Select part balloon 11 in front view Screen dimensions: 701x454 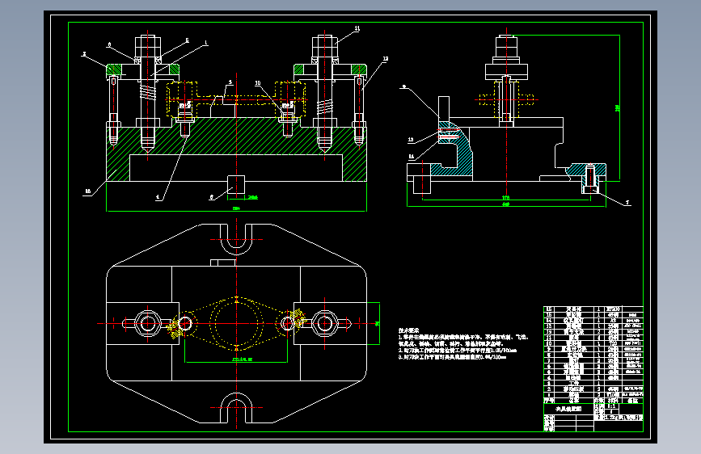click(x=357, y=28)
